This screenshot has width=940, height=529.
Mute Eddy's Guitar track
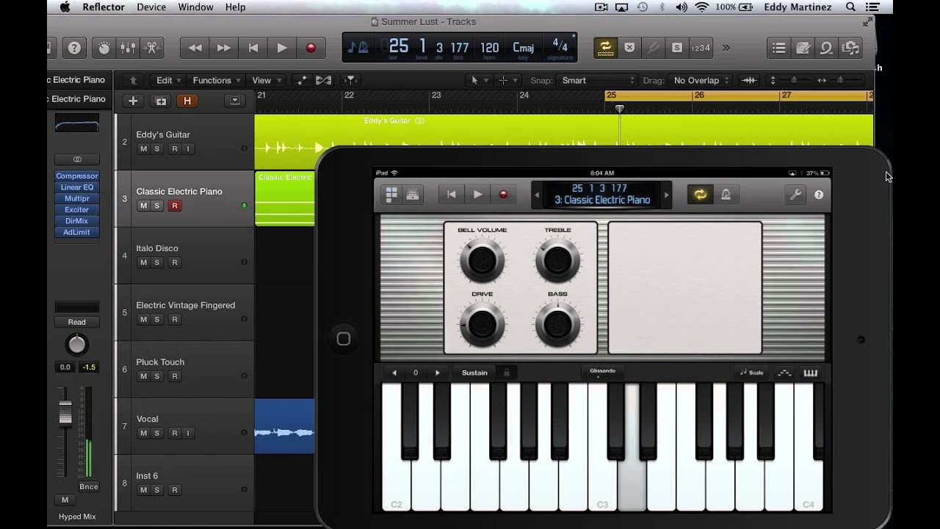[143, 149]
